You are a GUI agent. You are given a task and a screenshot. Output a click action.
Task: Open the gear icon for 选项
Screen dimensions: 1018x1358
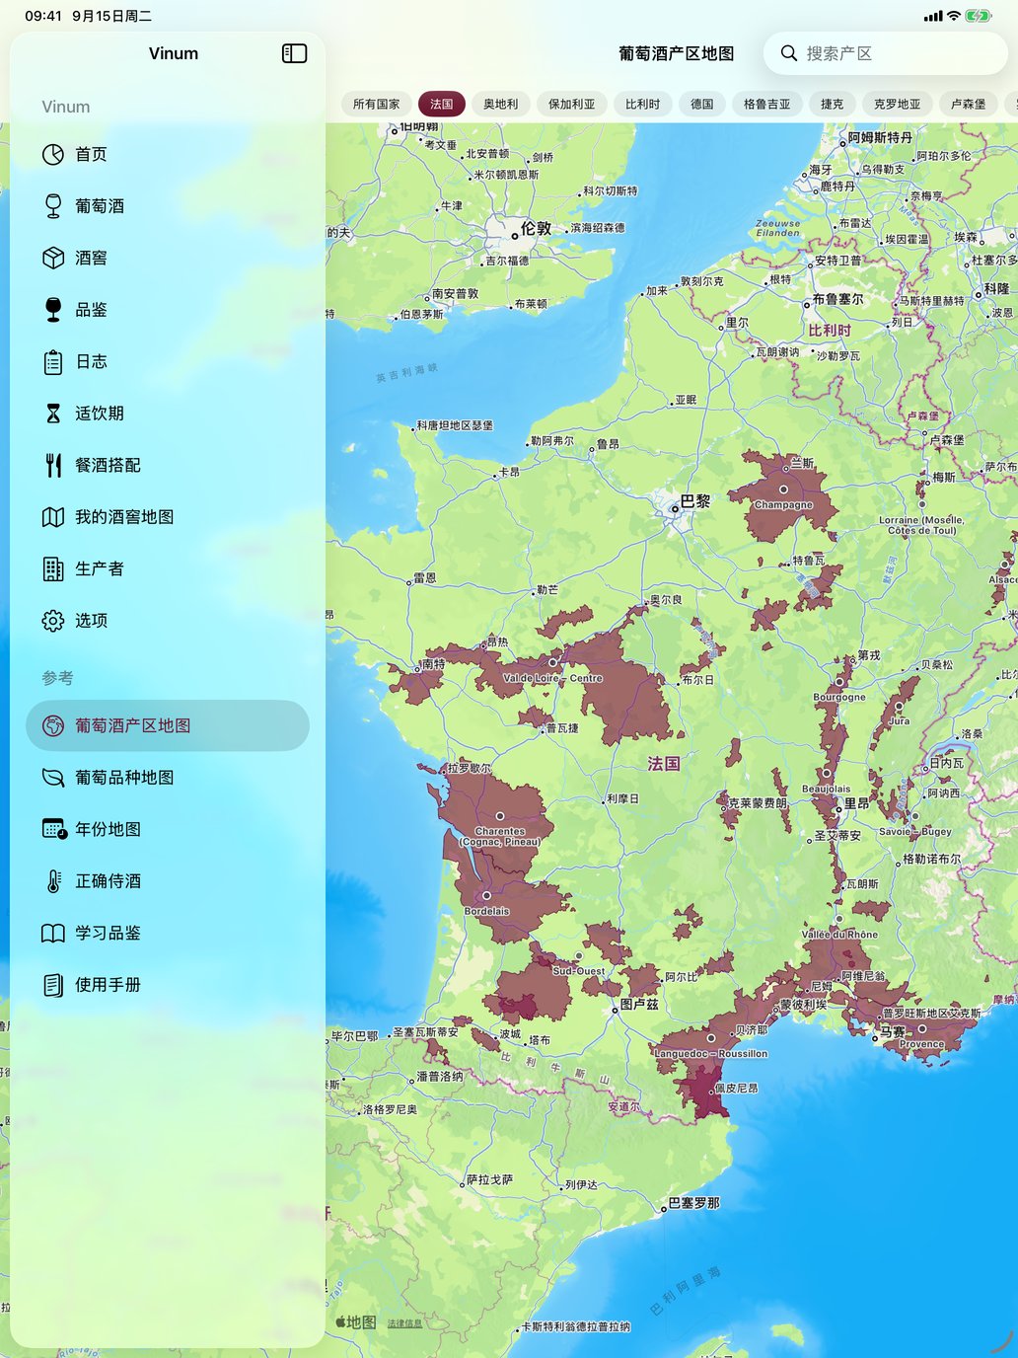click(x=53, y=621)
